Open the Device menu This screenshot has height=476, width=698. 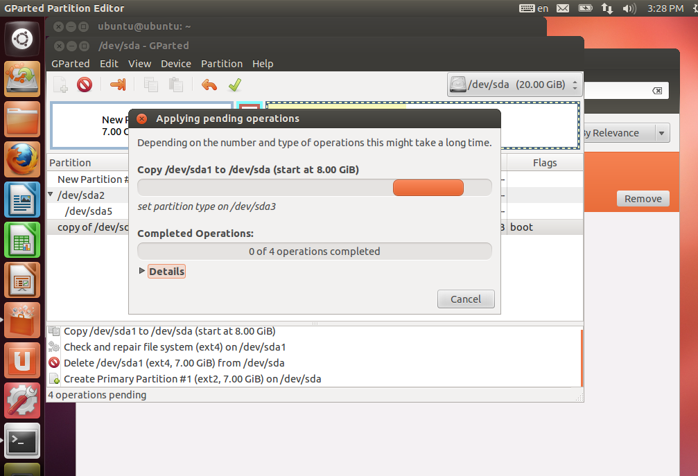tap(176, 64)
